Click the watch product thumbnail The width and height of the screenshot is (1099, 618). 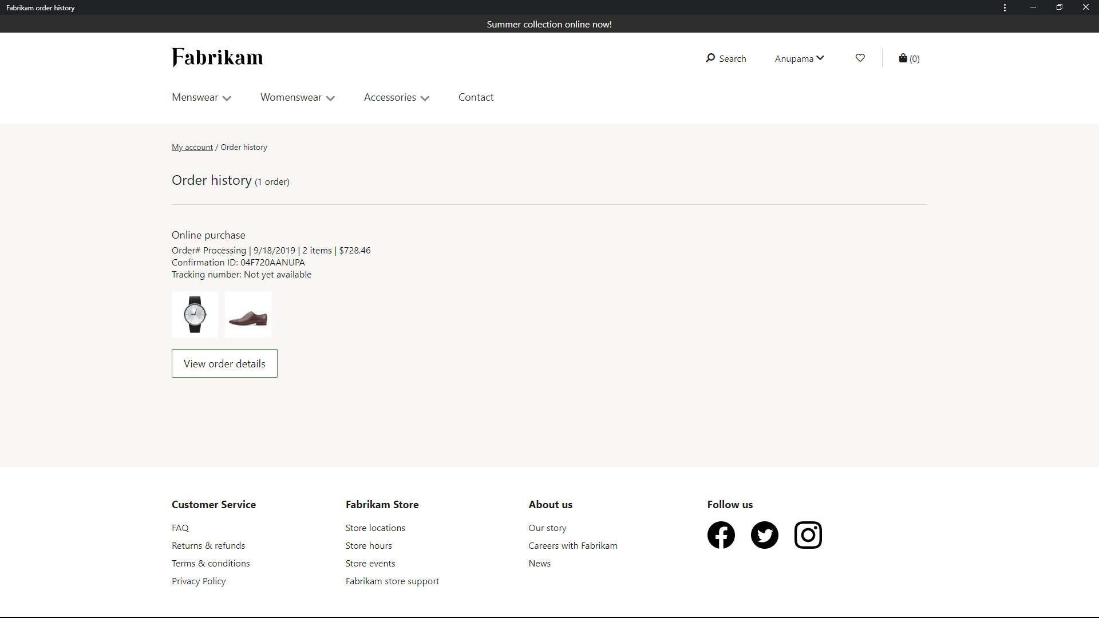point(195,314)
